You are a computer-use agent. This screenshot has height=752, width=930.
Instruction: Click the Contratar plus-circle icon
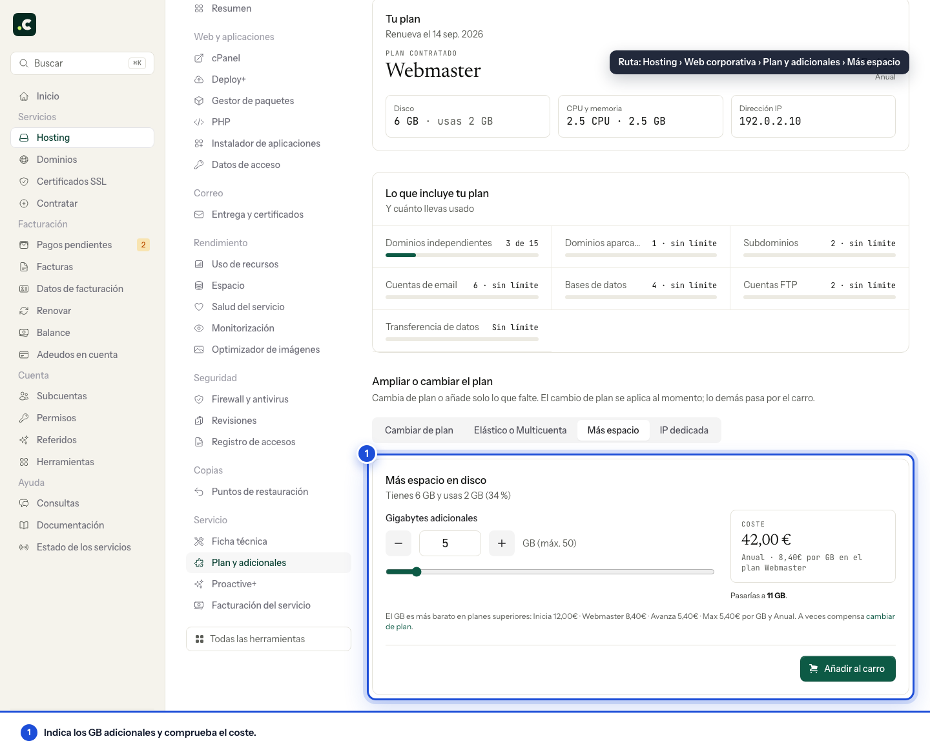[24, 204]
